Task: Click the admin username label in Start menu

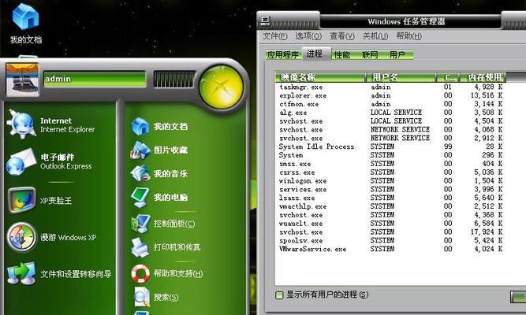Action: point(58,79)
